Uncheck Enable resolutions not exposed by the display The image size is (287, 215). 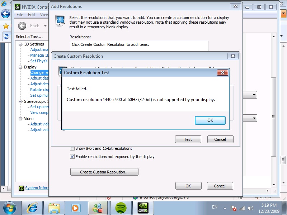[x=72, y=156]
